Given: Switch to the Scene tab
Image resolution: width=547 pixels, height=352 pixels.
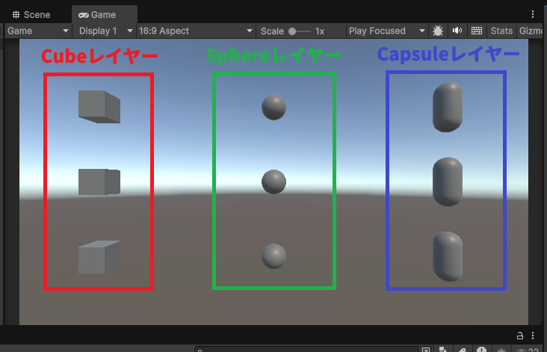Looking at the screenshot, I should (31, 14).
